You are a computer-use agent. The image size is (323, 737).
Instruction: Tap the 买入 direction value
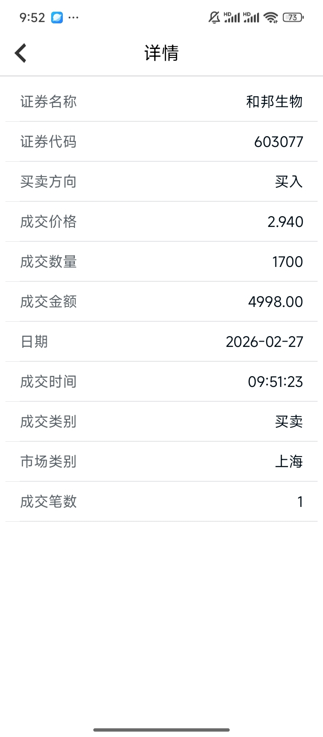pyautogui.click(x=289, y=182)
